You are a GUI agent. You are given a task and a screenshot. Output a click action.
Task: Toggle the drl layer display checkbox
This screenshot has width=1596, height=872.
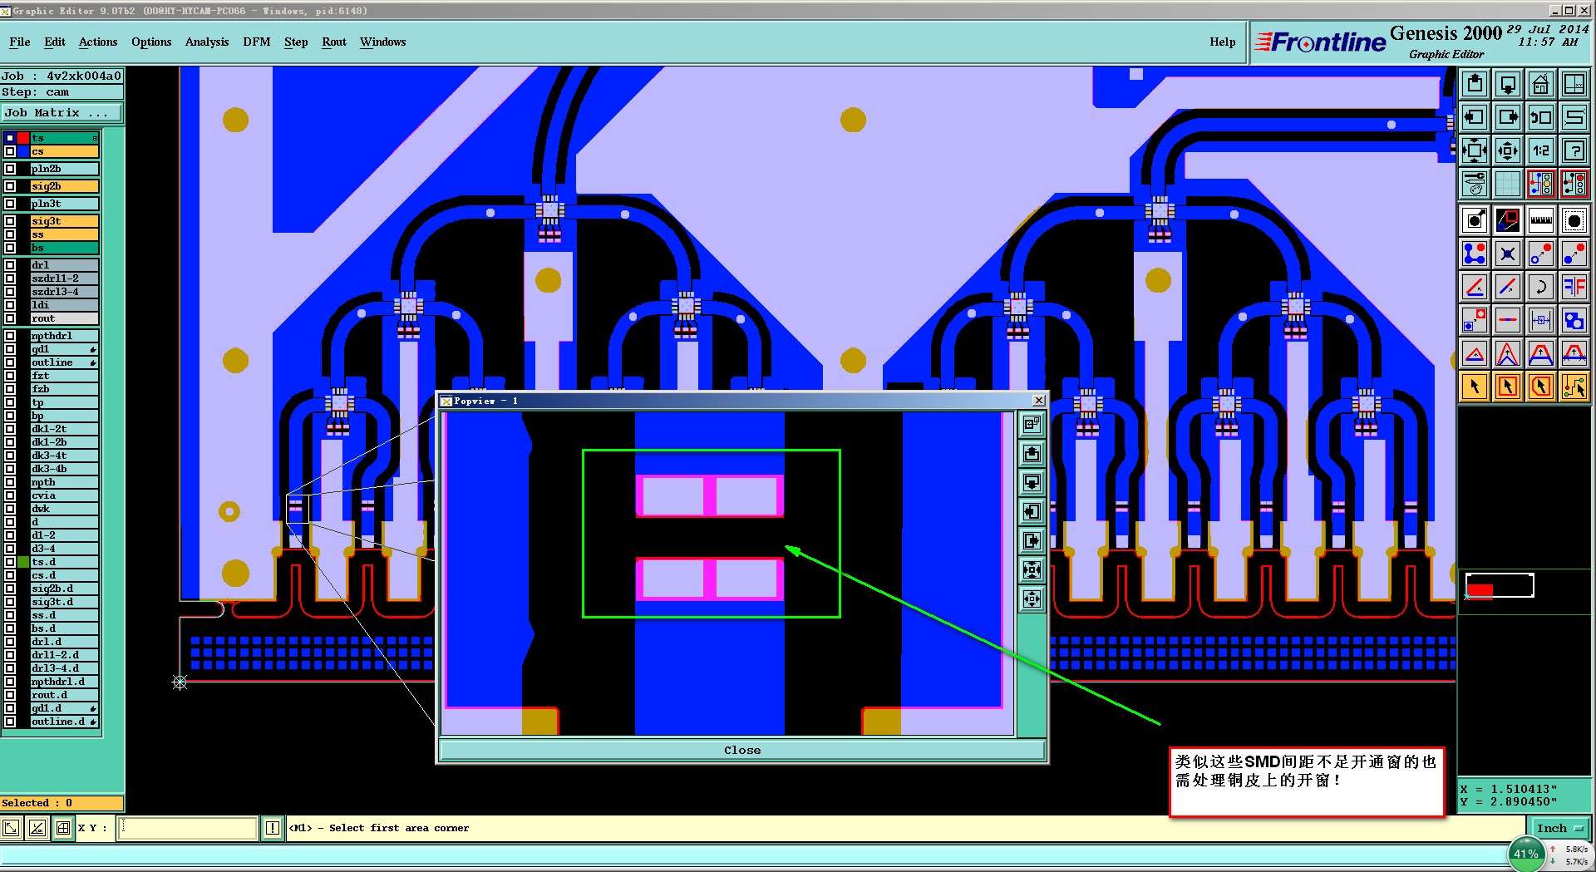click(x=10, y=265)
